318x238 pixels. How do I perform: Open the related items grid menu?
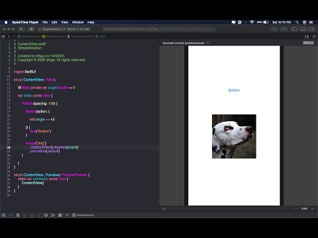pos(3,36)
